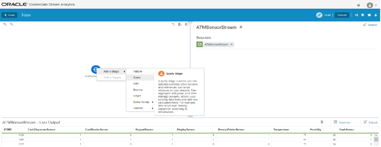Click the Done back button
Screen dimensions: 381x147
point(10,15)
